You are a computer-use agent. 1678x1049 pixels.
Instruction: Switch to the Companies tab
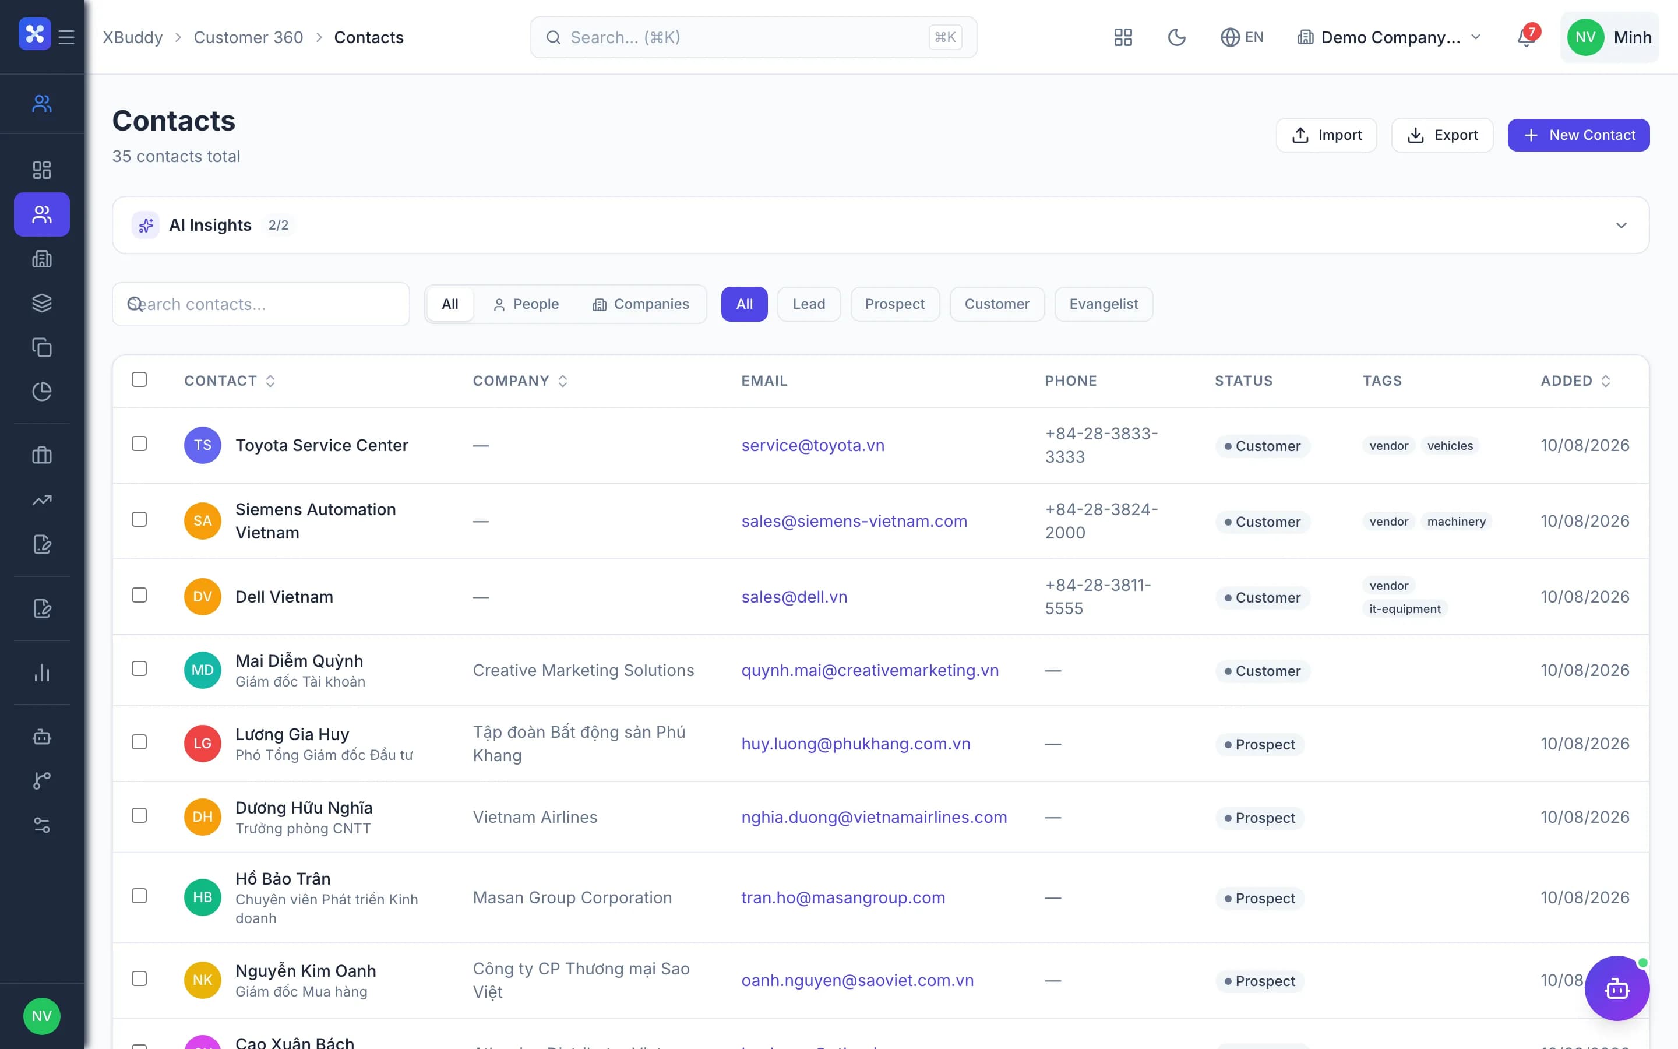coord(641,304)
